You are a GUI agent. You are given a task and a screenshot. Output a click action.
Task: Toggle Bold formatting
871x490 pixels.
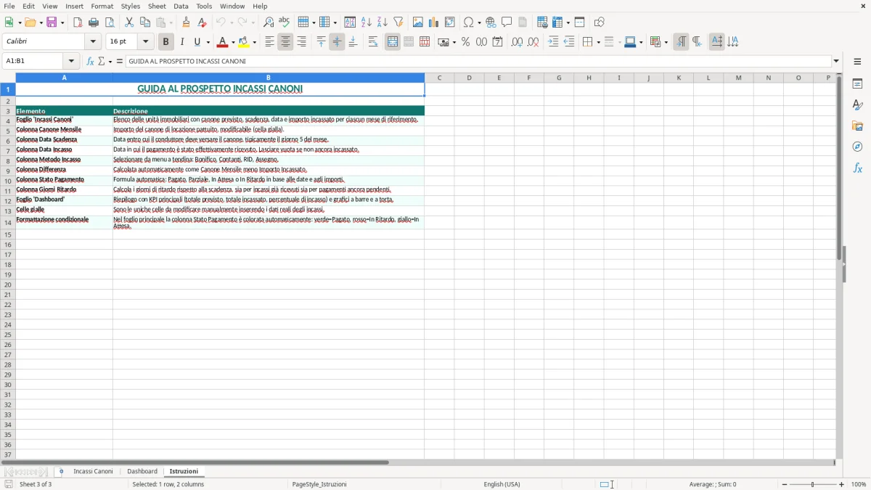click(x=166, y=42)
